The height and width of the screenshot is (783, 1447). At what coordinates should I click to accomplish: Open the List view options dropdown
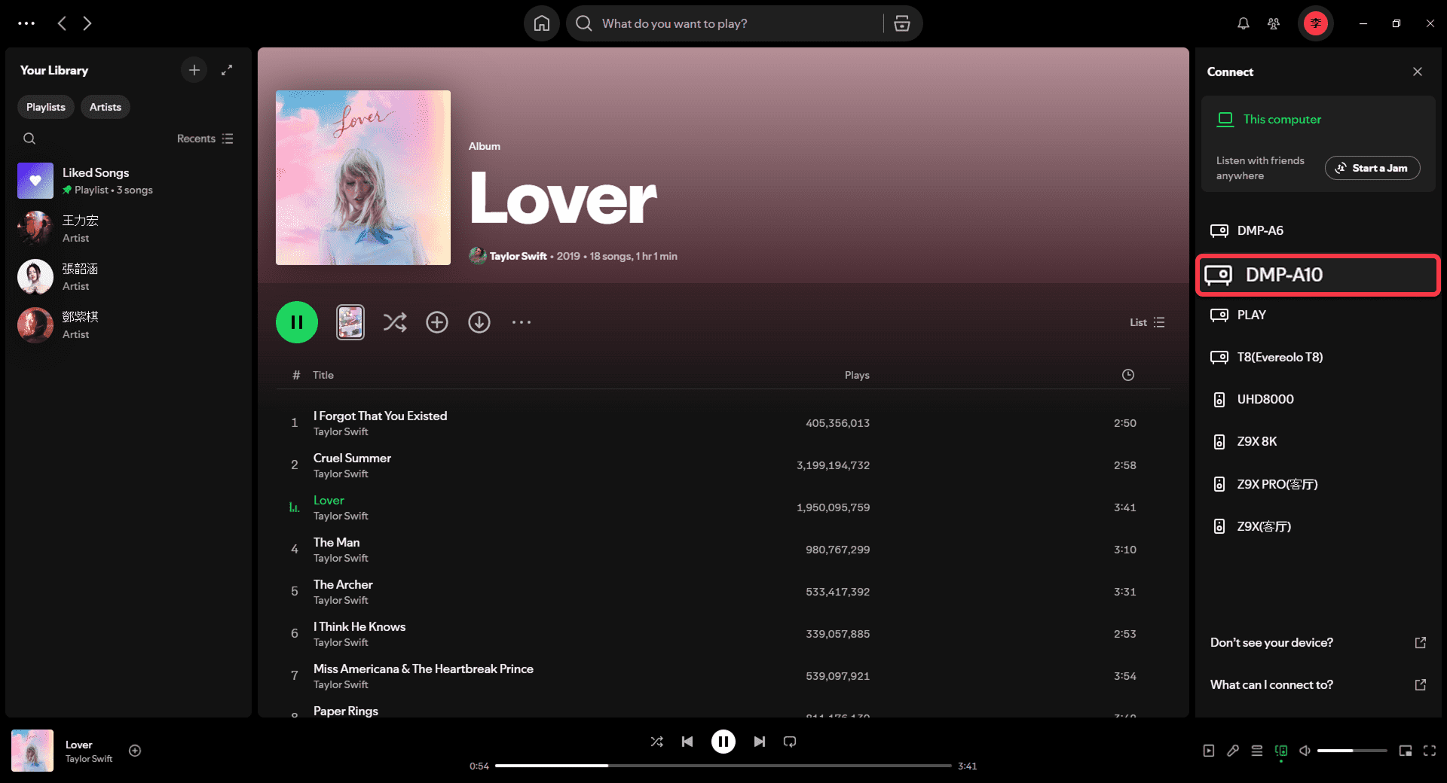pyautogui.click(x=1147, y=322)
